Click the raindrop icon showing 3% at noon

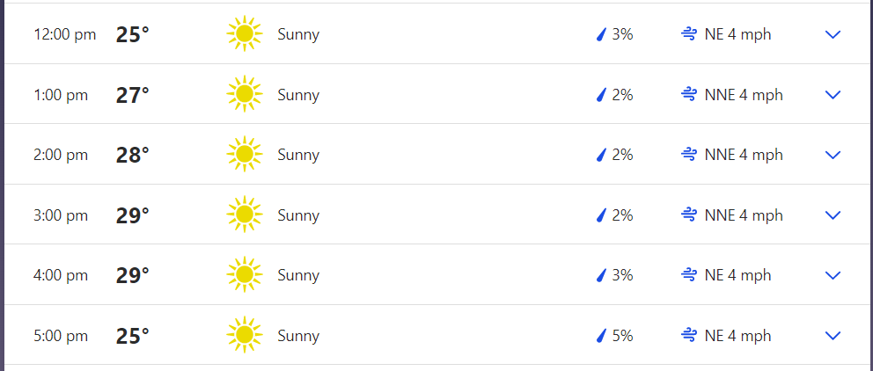tap(601, 35)
